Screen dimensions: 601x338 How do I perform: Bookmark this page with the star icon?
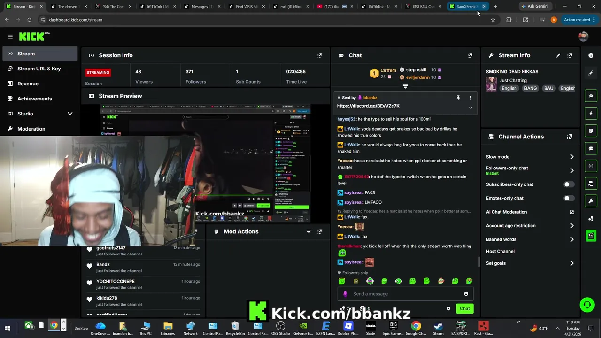coord(493,20)
